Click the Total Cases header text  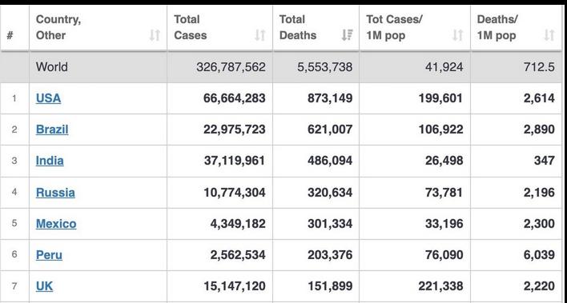pyautogui.click(x=191, y=27)
